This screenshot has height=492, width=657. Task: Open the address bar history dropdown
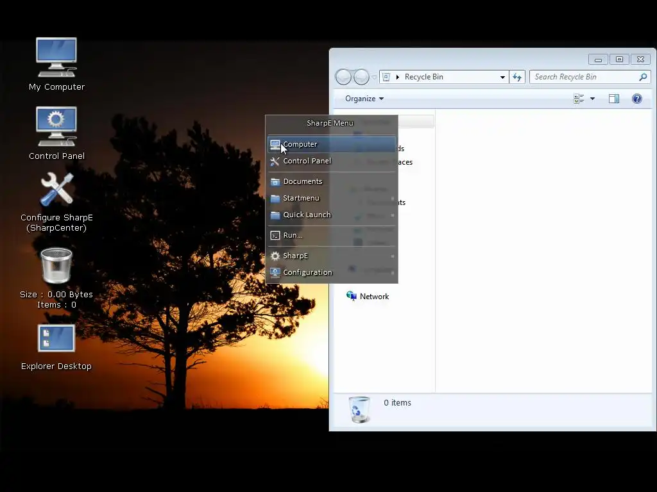502,77
